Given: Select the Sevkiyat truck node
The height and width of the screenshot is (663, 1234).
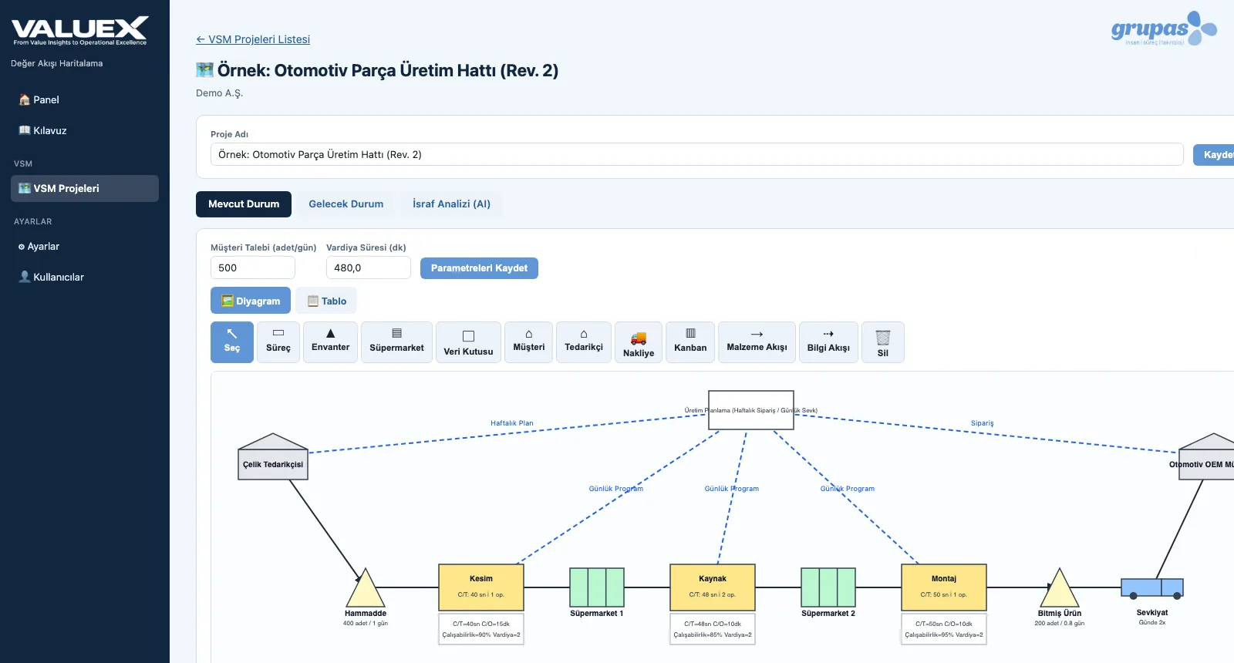Looking at the screenshot, I should pos(1152,589).
